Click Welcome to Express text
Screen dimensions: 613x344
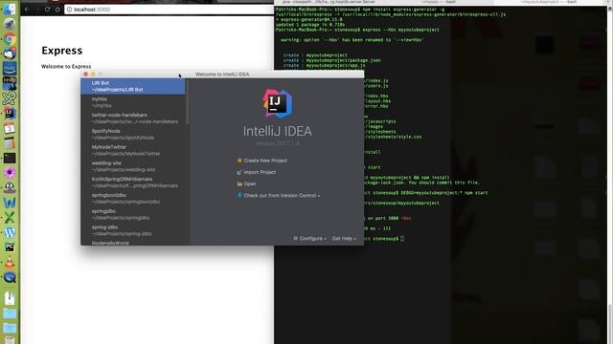point(66,66)
